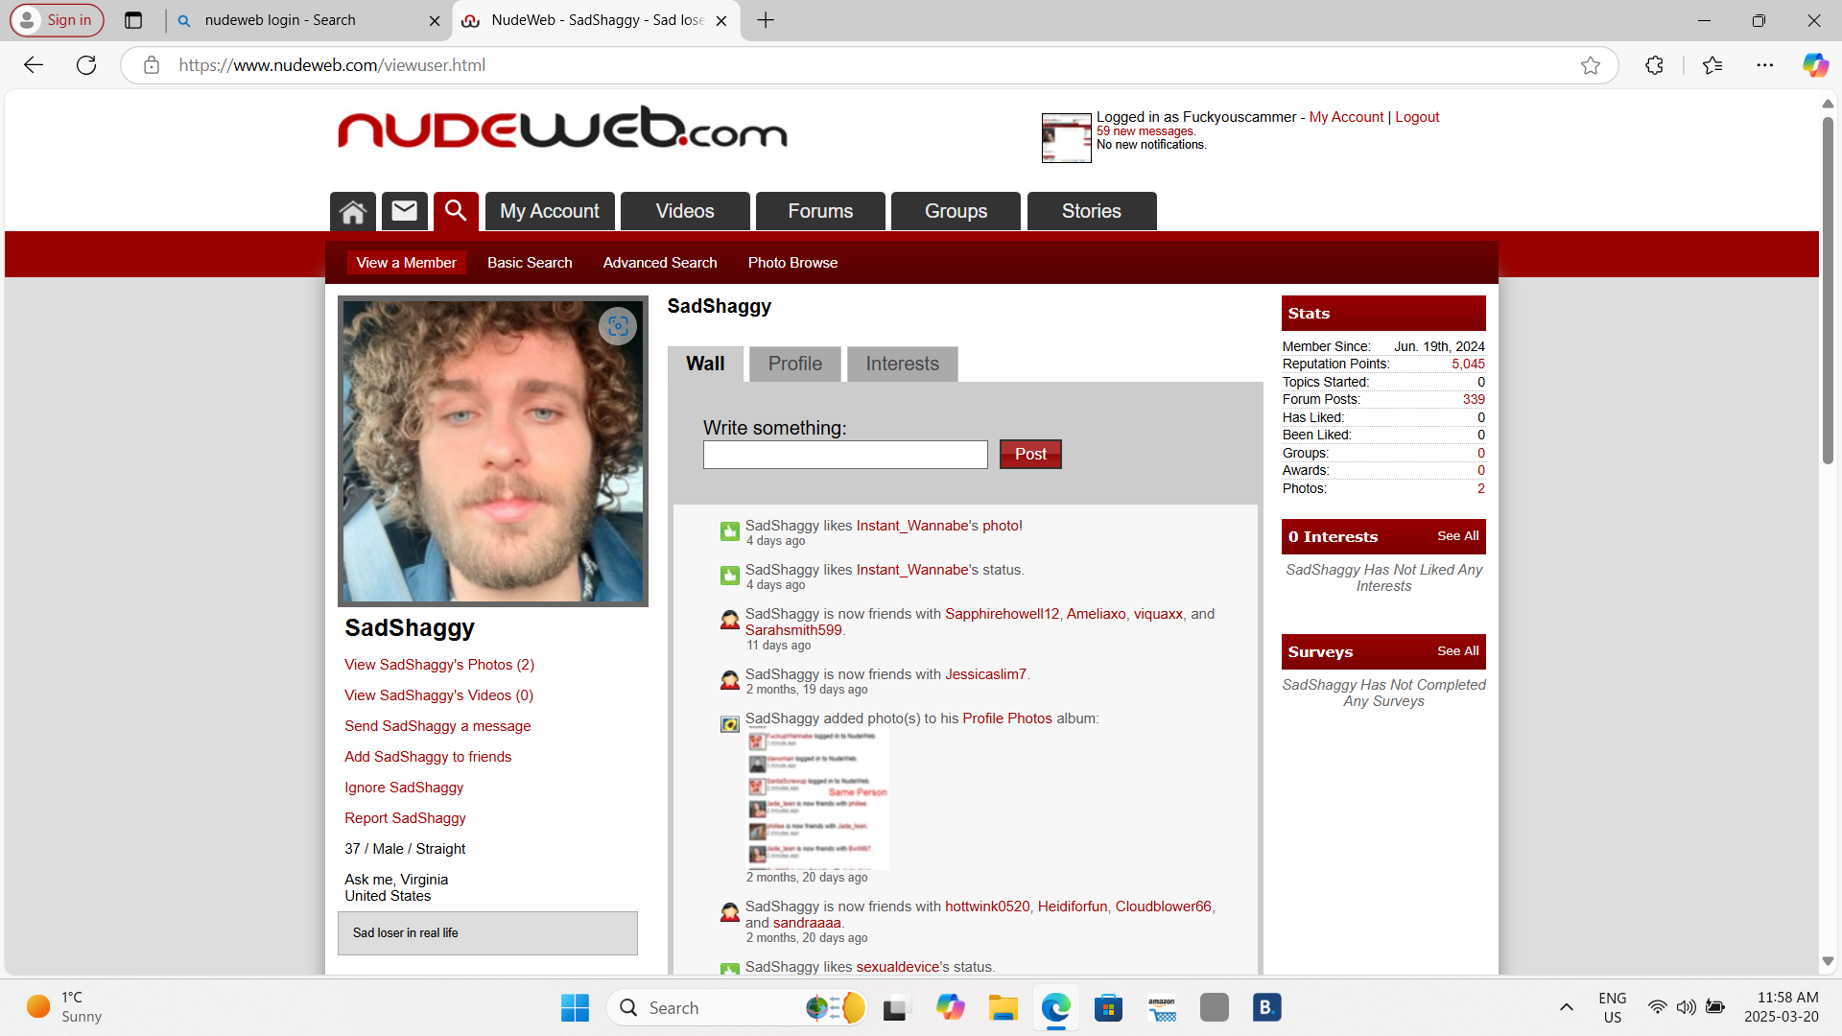This screenshot has width=1842, height=1036.
Task: Click Send SadShaggy a message link
Action: pyautogui.click(x=437, y=726)
